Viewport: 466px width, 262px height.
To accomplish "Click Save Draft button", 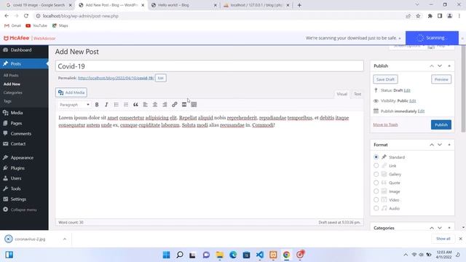I will (385, 79).
